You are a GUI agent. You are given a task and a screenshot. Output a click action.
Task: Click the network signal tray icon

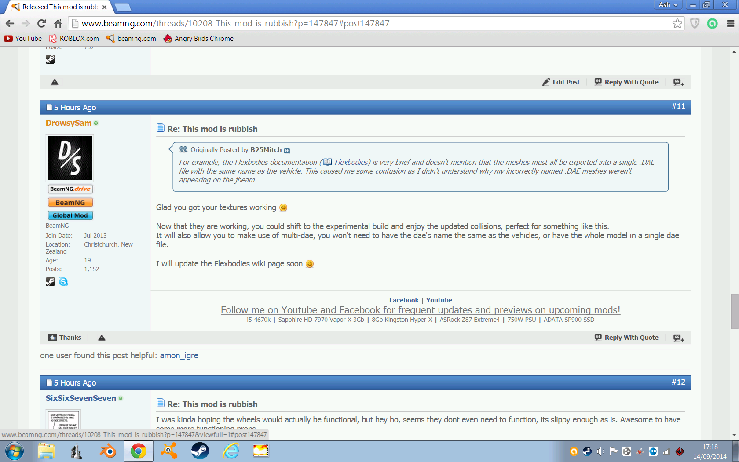pos(666,451)
